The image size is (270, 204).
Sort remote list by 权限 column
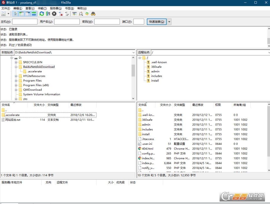coord(218,105)
